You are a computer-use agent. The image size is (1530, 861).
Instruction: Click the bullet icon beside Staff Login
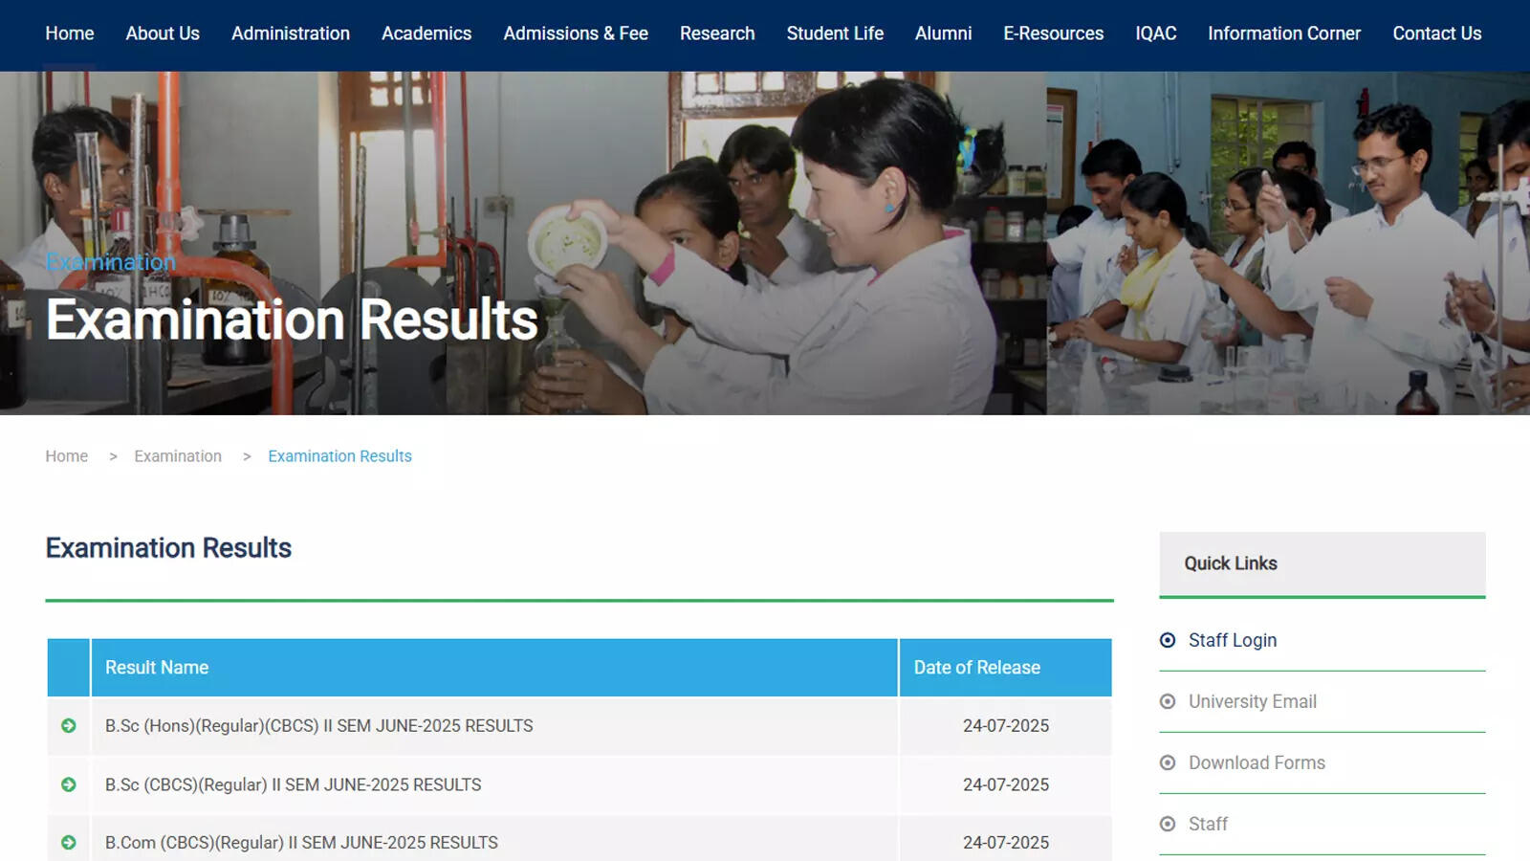(x=1168, y=640)
